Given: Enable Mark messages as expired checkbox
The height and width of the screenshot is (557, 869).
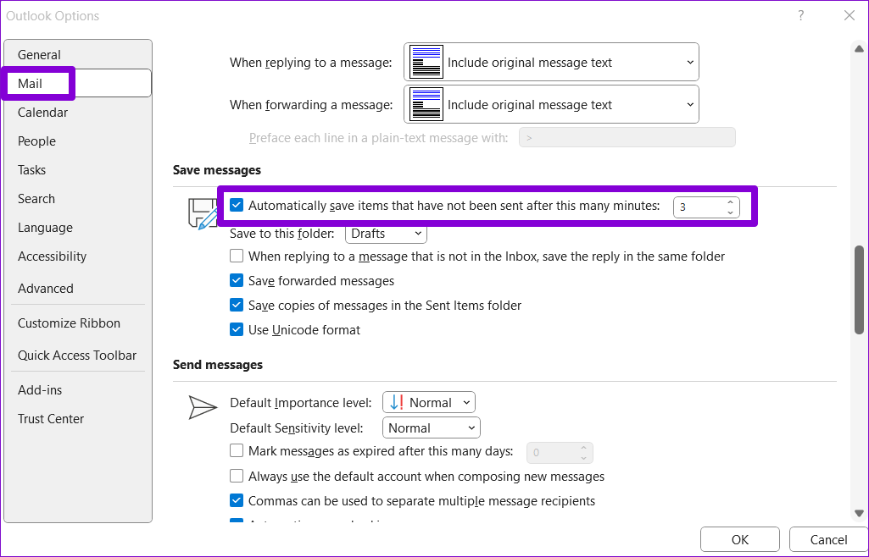Looking at the screenshot, I should point(237,451).
